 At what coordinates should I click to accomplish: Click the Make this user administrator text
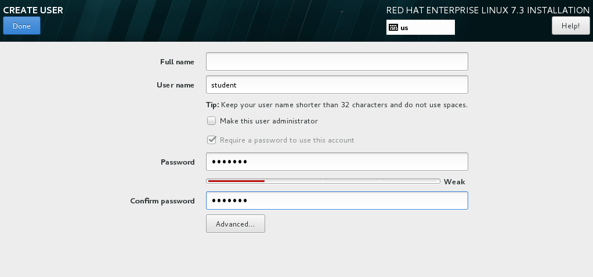pyautogui.click(x=269, y=121)
